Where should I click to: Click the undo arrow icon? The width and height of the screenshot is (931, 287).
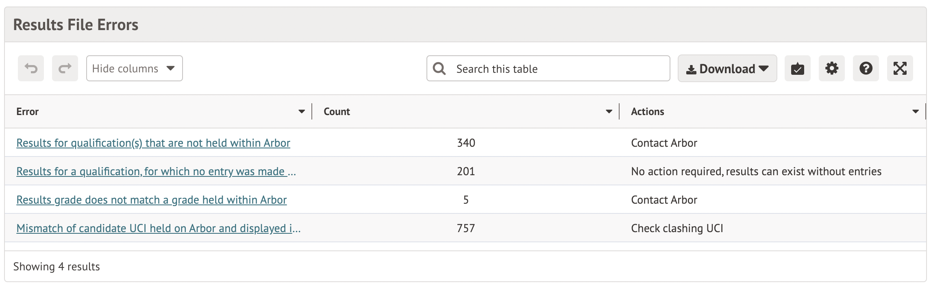pos(31,68)
